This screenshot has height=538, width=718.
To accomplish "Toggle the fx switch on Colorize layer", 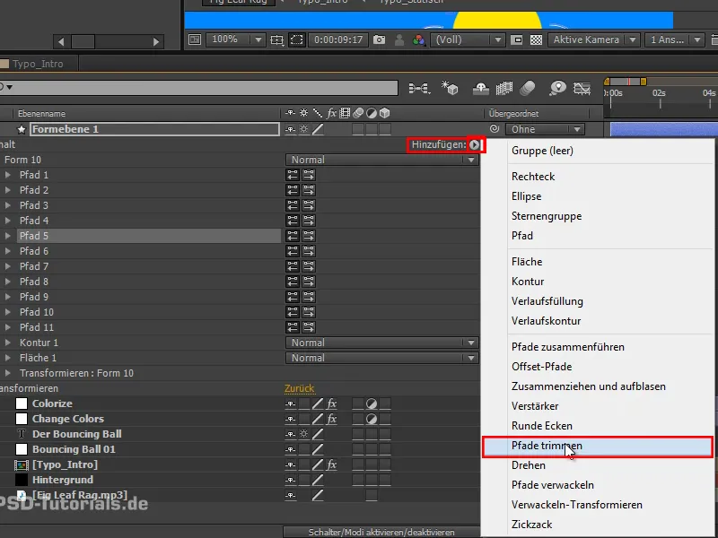I will [331, 403].
